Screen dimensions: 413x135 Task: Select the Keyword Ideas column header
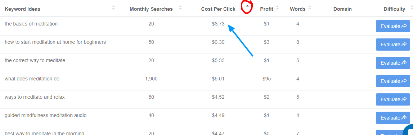22,9
